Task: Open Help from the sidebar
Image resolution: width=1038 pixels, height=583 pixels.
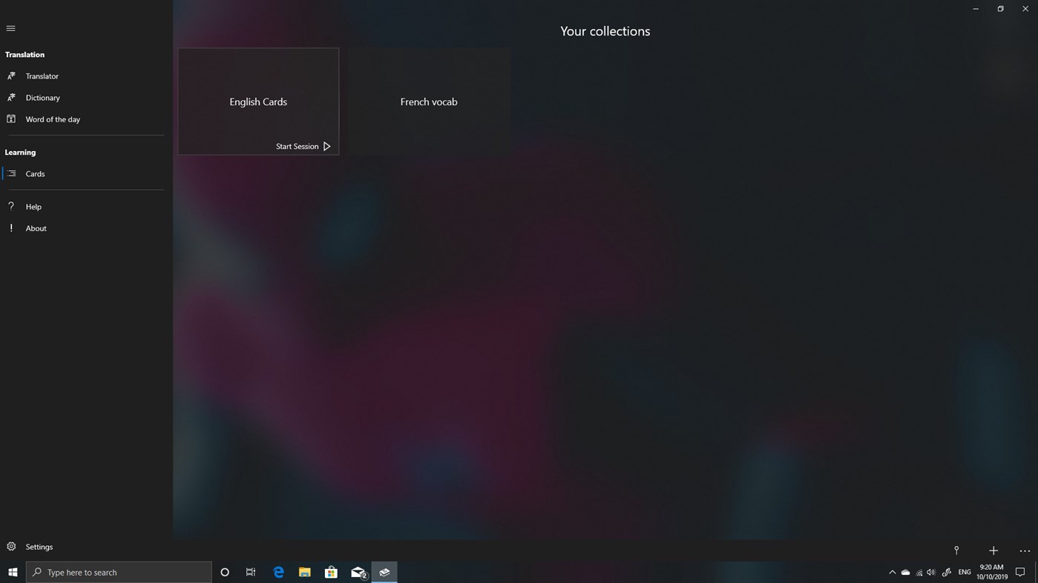Action: (33, 206)
